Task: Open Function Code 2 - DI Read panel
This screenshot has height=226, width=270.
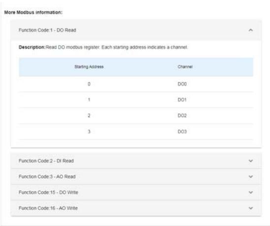Action: [x=136, y=161]
